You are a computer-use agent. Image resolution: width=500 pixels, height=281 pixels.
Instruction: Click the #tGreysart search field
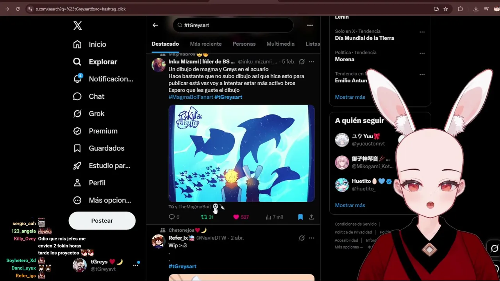pyautogui.click(x=233, y=25)
